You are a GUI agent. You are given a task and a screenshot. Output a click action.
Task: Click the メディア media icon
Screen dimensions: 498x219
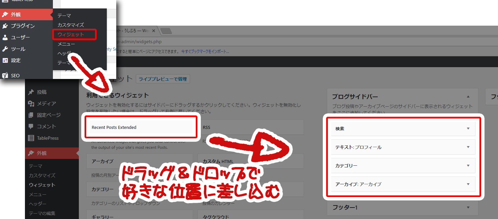[31, 104]
